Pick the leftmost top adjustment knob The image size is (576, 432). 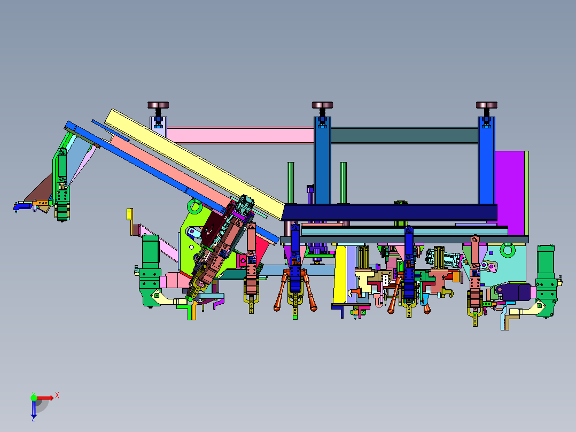158,105
